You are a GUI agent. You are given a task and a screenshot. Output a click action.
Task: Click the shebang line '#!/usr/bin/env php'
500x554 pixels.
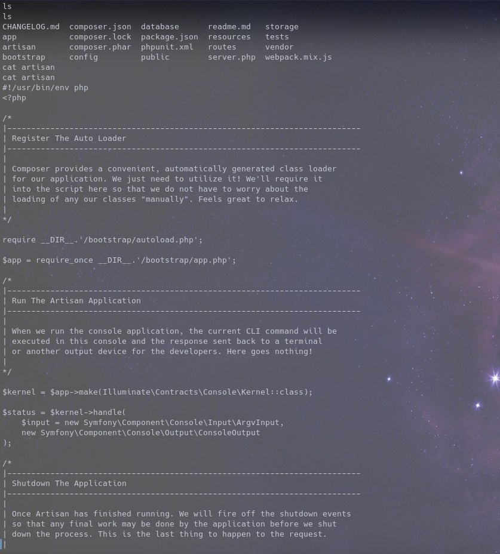[x=45, y=88]
